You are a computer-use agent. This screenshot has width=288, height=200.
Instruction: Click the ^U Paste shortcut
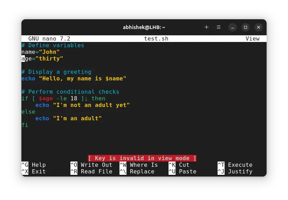click(x=182, y=171)
